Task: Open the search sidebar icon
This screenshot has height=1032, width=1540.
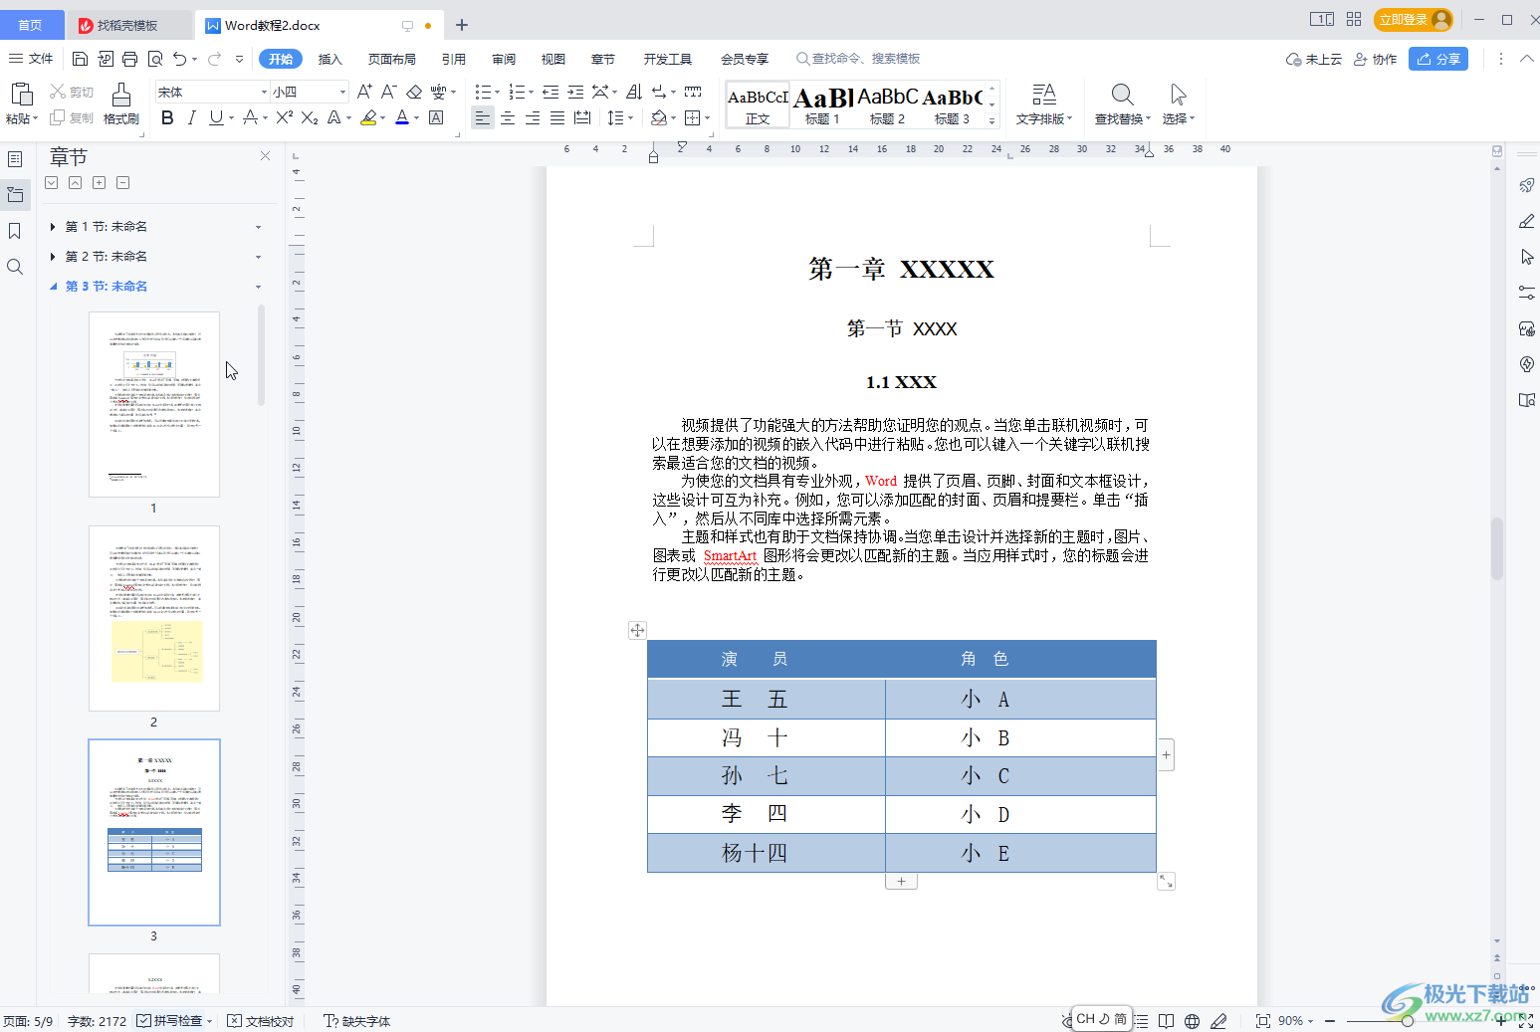Action: (x=15, y=267)
